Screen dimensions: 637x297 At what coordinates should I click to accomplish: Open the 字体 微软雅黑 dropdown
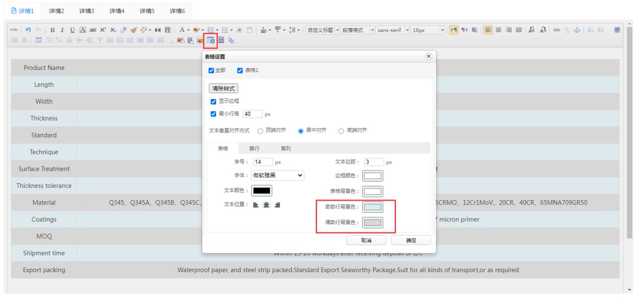[x=278, y=175]
